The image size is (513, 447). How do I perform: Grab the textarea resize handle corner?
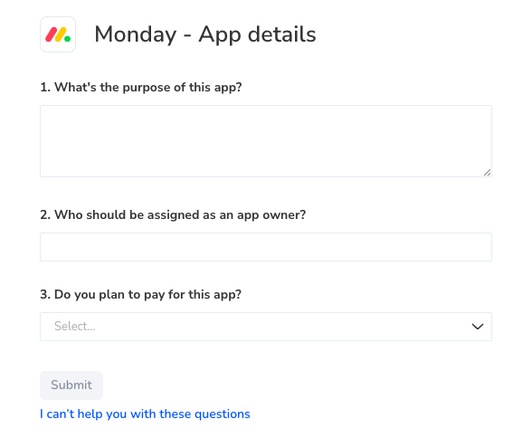tap(487, 173)
